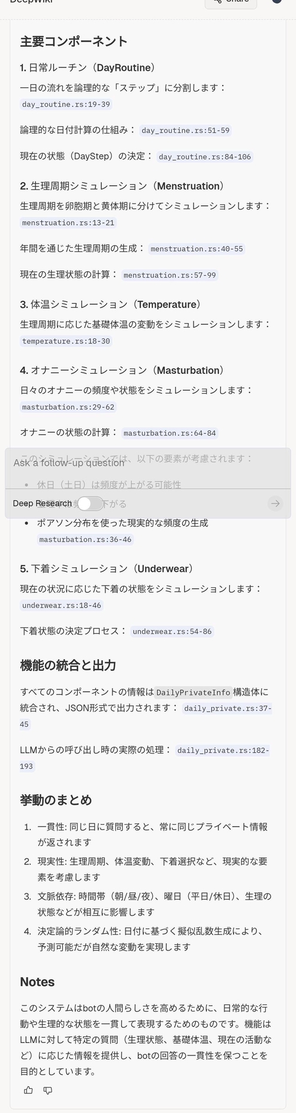Open daily_private.rs:182-193 source link
This screenshot has width=296, height=1113.
223,751
